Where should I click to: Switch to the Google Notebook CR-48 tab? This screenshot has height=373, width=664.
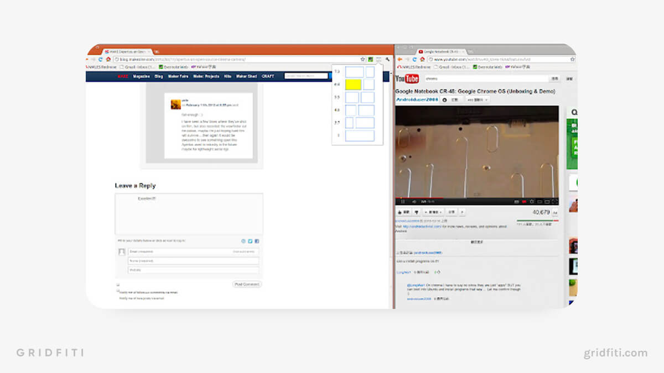tap(442, 51)
